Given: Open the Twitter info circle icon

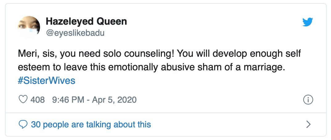Looking at the screenshot, I should pos(308,100).
